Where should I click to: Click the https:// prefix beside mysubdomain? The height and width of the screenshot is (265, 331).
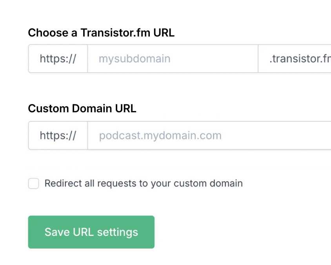[x=58, y=59]
